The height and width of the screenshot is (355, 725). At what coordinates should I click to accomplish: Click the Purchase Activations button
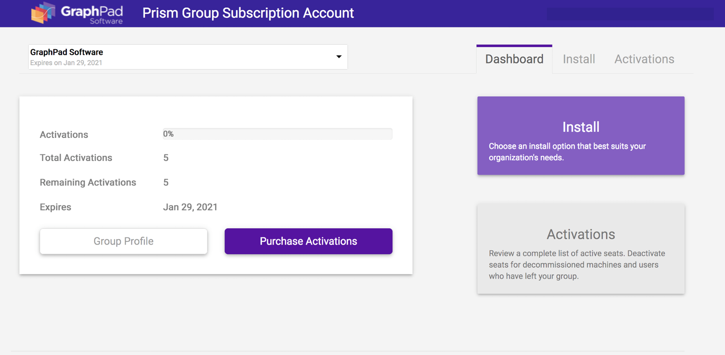point(308,241)
